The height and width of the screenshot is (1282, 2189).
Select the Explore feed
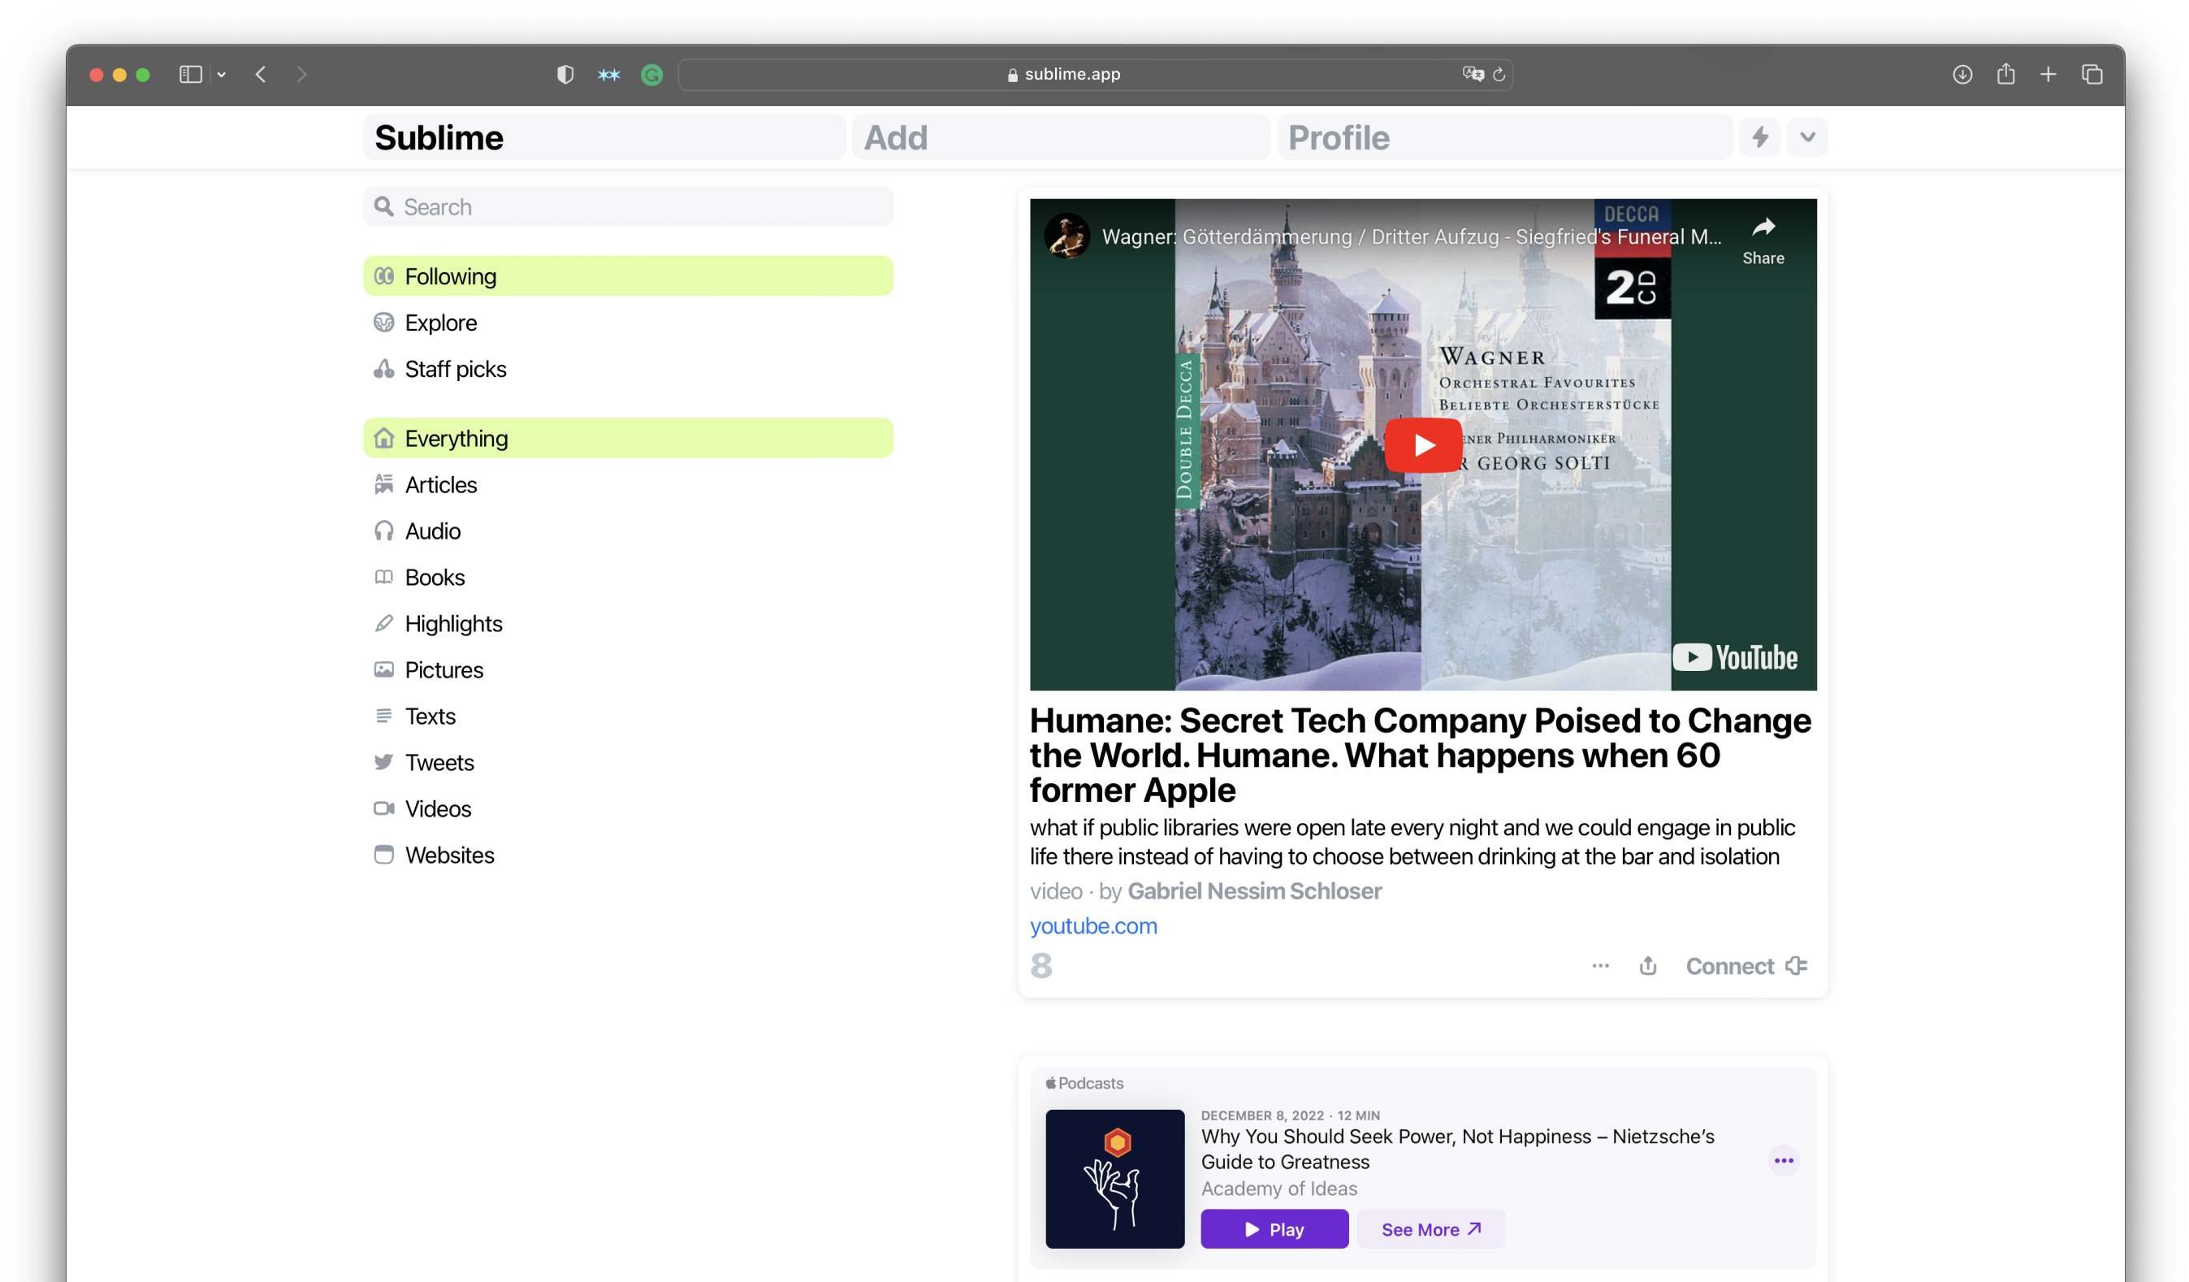tap(440, 323)
